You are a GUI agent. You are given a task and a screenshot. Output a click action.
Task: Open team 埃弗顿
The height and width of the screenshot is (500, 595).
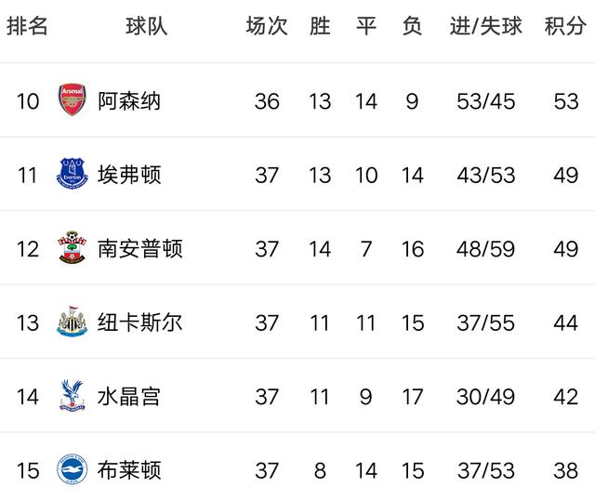click(129, 175)
